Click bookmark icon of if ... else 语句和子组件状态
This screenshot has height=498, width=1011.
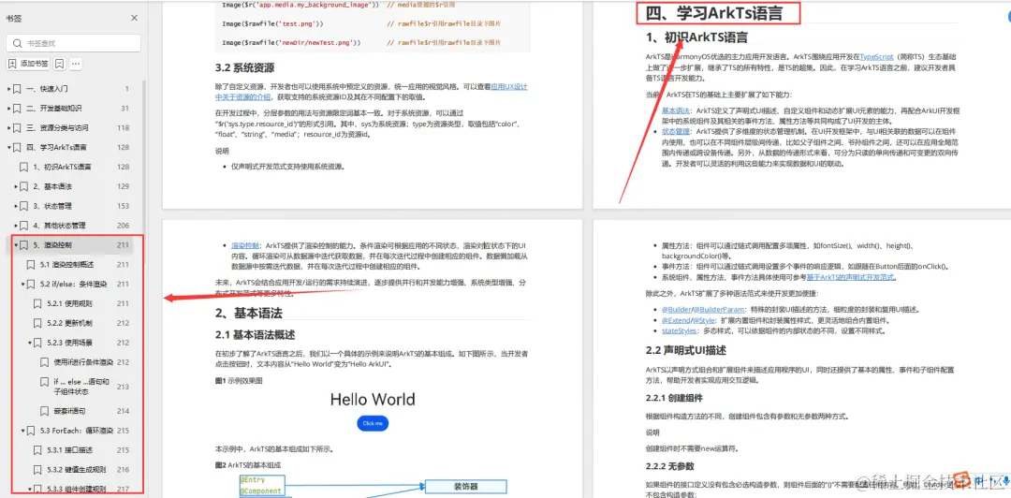(x=45, y=381)
